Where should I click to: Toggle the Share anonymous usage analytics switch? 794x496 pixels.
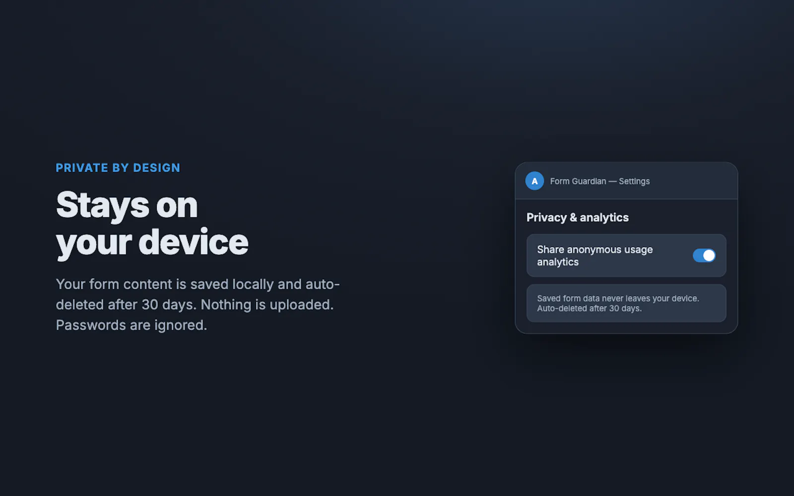pos(704,255)
